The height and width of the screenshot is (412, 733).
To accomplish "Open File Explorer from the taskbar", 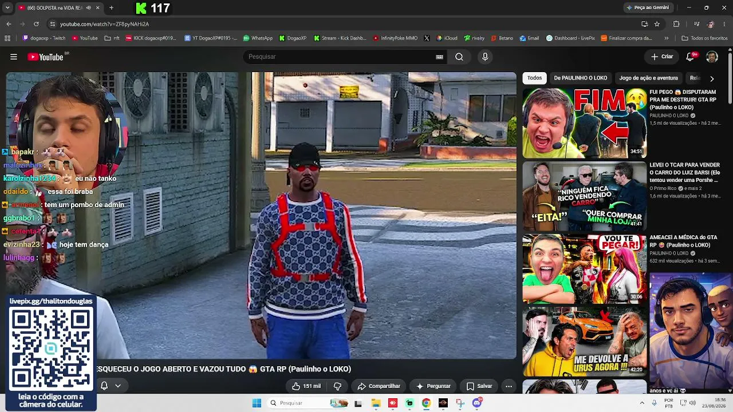I will (376, 403).
